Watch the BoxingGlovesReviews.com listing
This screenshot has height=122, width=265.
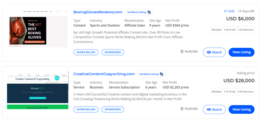(214, 52)
